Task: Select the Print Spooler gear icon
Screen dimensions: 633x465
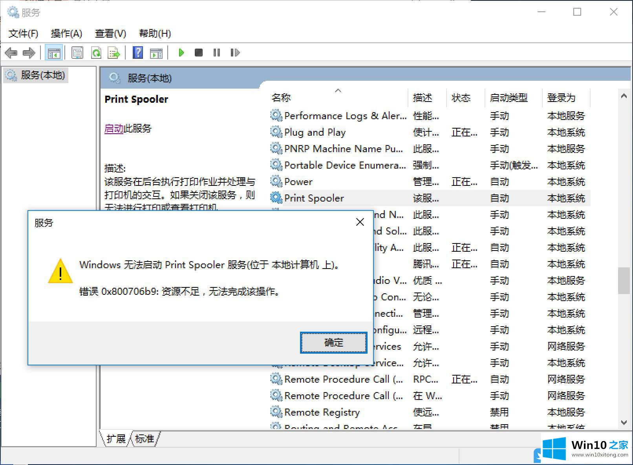Action: tap(276, 198)
